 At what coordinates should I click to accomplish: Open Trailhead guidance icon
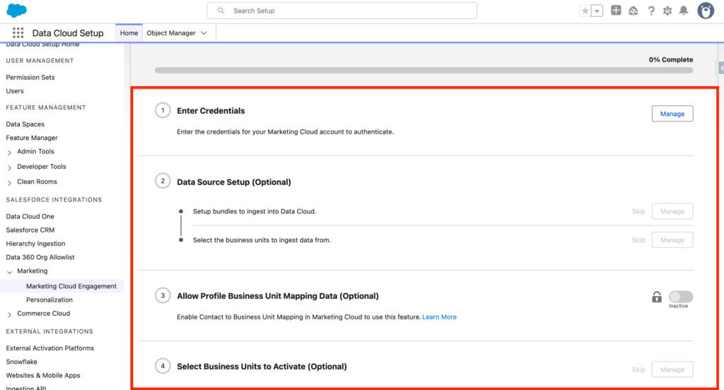tap(633, 11)
